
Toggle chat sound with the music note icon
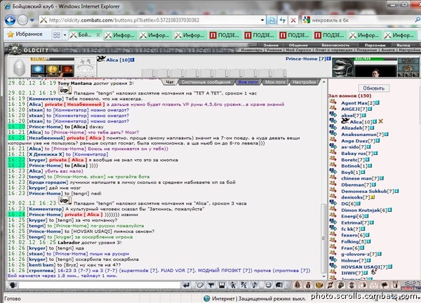255,285
